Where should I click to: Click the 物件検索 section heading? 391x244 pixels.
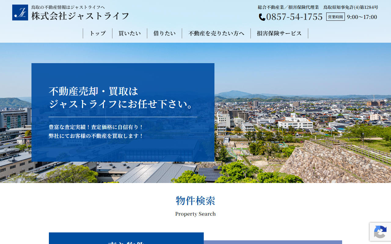pos(195,201)
